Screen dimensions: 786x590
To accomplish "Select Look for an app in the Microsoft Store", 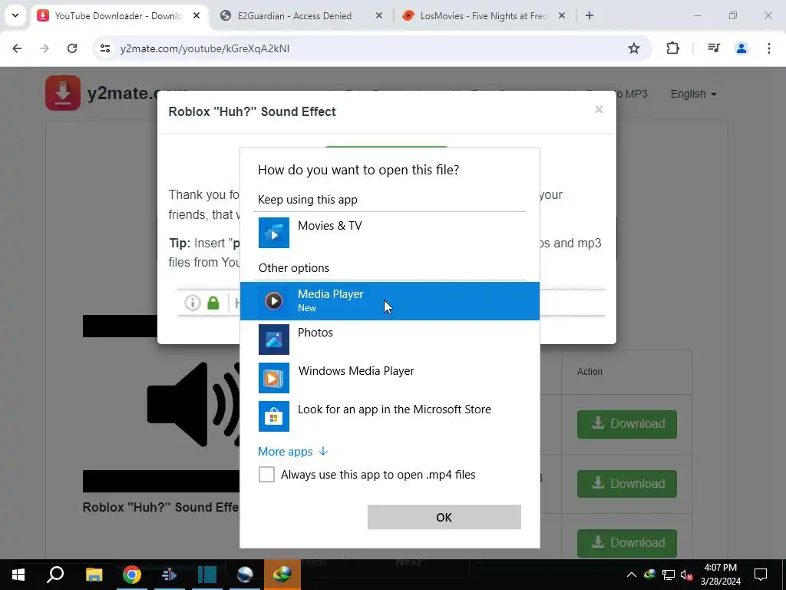I will [x=389, y=416].
